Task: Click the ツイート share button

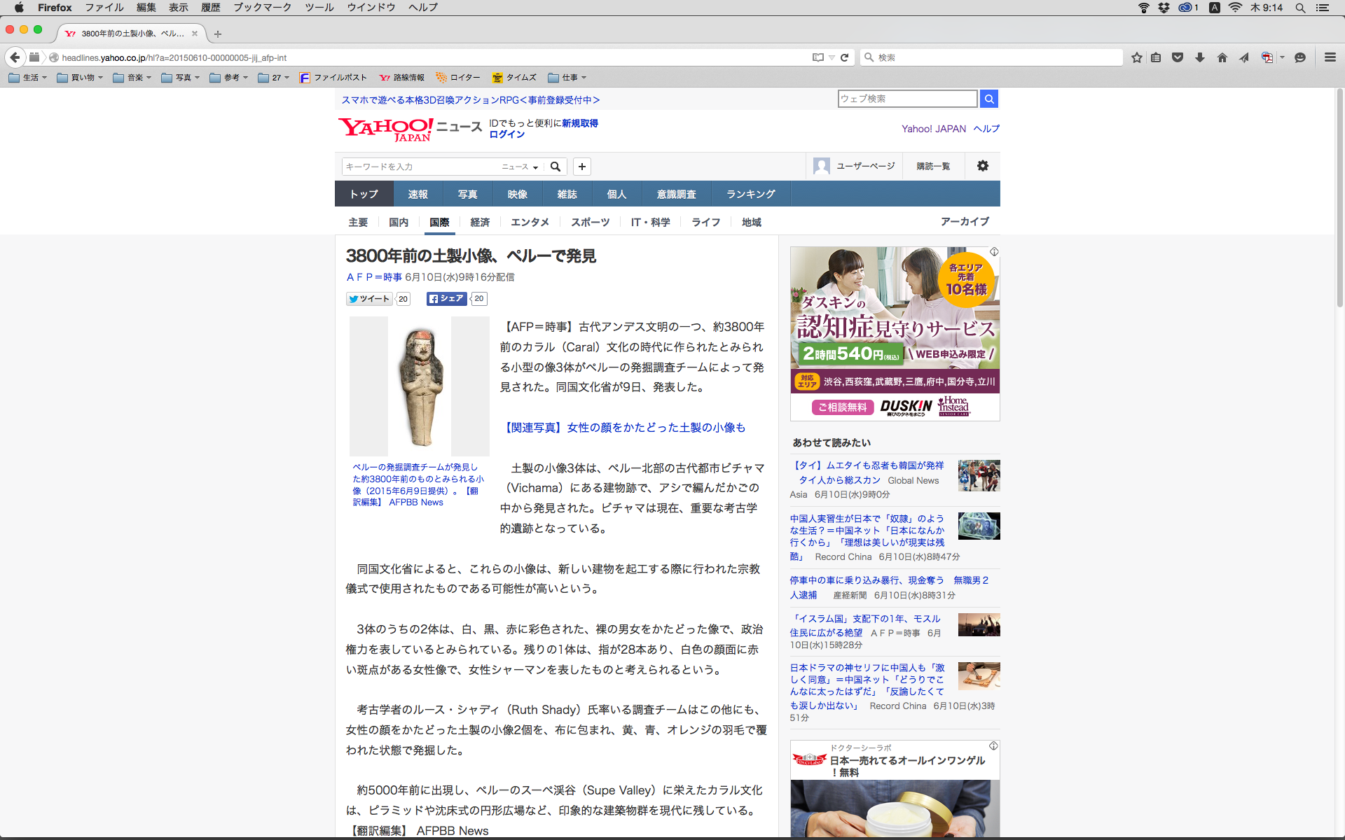Action: (369, 299)
